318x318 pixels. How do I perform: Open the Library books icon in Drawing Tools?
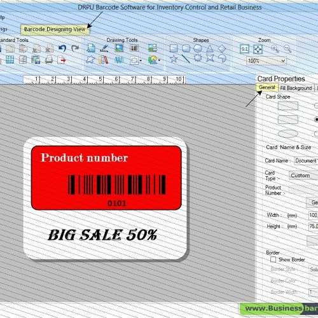click(104, 60)
